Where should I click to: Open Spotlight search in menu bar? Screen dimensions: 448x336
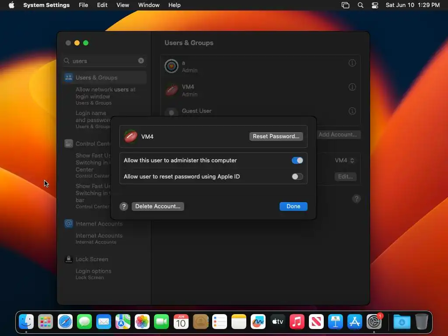[360, 5]
